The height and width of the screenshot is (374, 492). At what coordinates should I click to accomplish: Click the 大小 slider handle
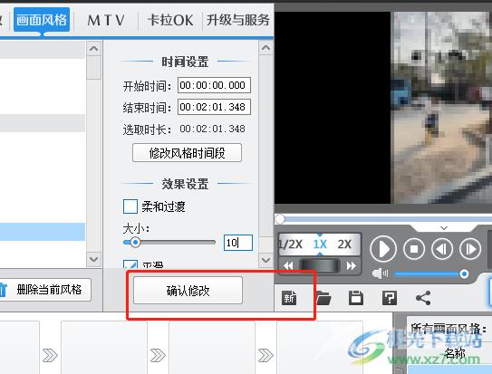pyautogui.click(x=135, y=243)
